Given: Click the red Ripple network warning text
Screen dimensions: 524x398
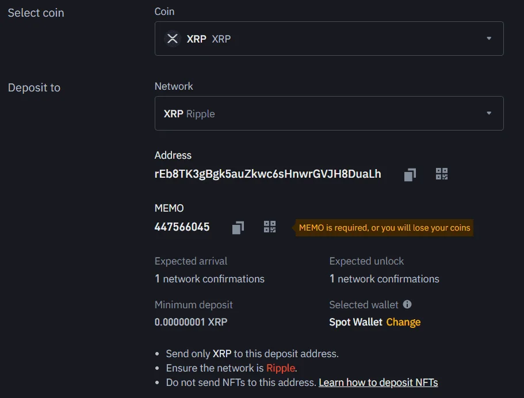Looking at the screenshot, I should coord(281,368).
